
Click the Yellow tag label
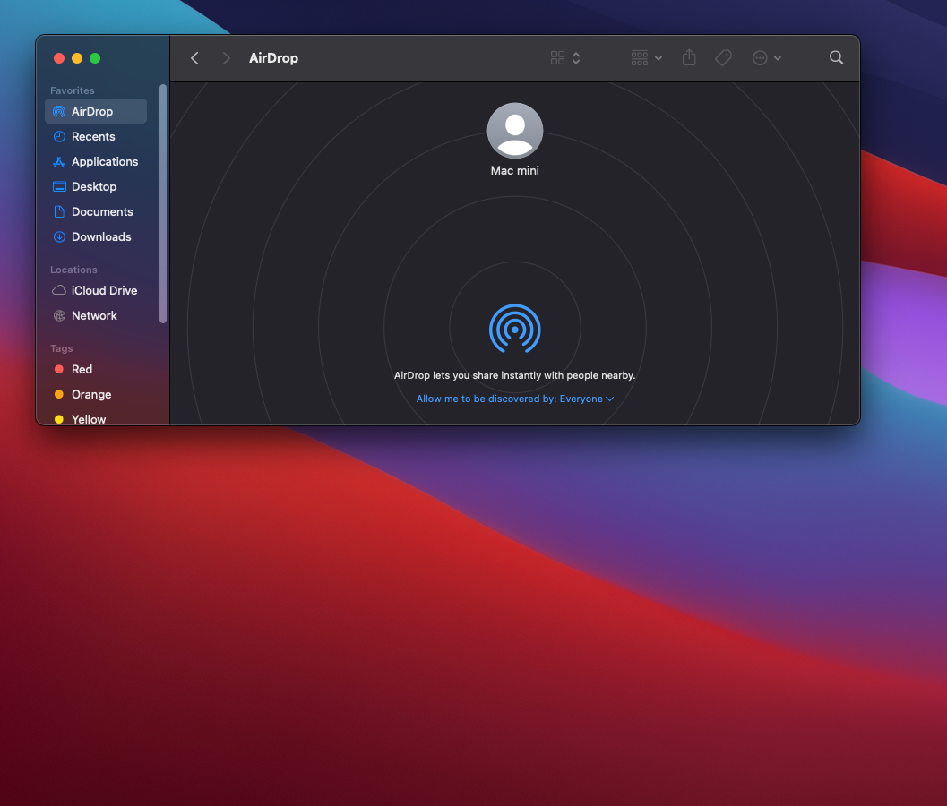[x=89, y=419]
